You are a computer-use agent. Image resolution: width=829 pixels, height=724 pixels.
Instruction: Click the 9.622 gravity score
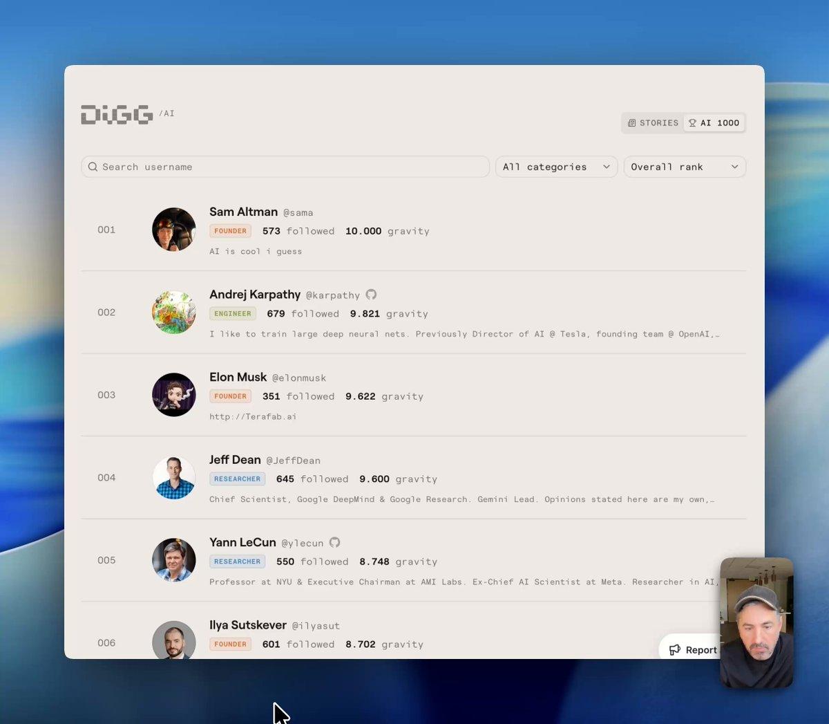coord(361,396)
